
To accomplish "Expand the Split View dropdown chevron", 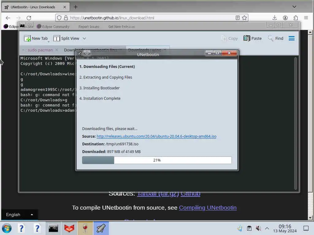I will pos(84,38).
